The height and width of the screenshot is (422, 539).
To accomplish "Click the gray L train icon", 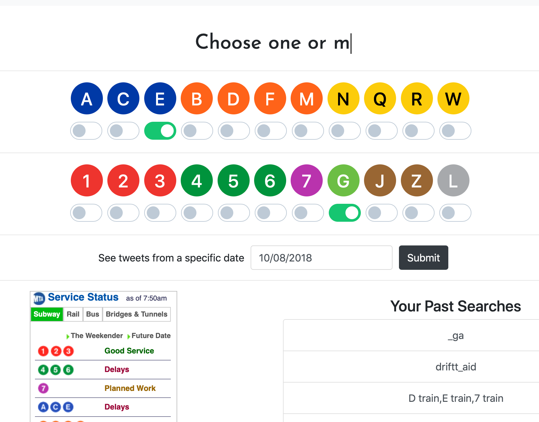I will [453, 180].
